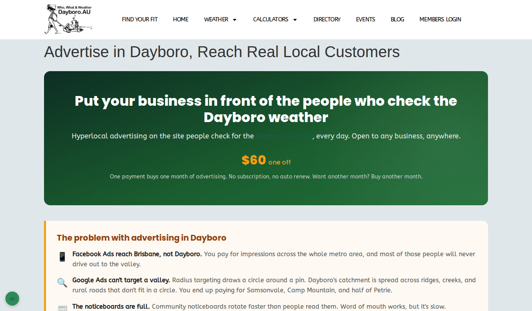The height and width of the screenshot is (311, 532).
Task: Click 'Google Ads can't target a valley.' text
Action: 121,280
